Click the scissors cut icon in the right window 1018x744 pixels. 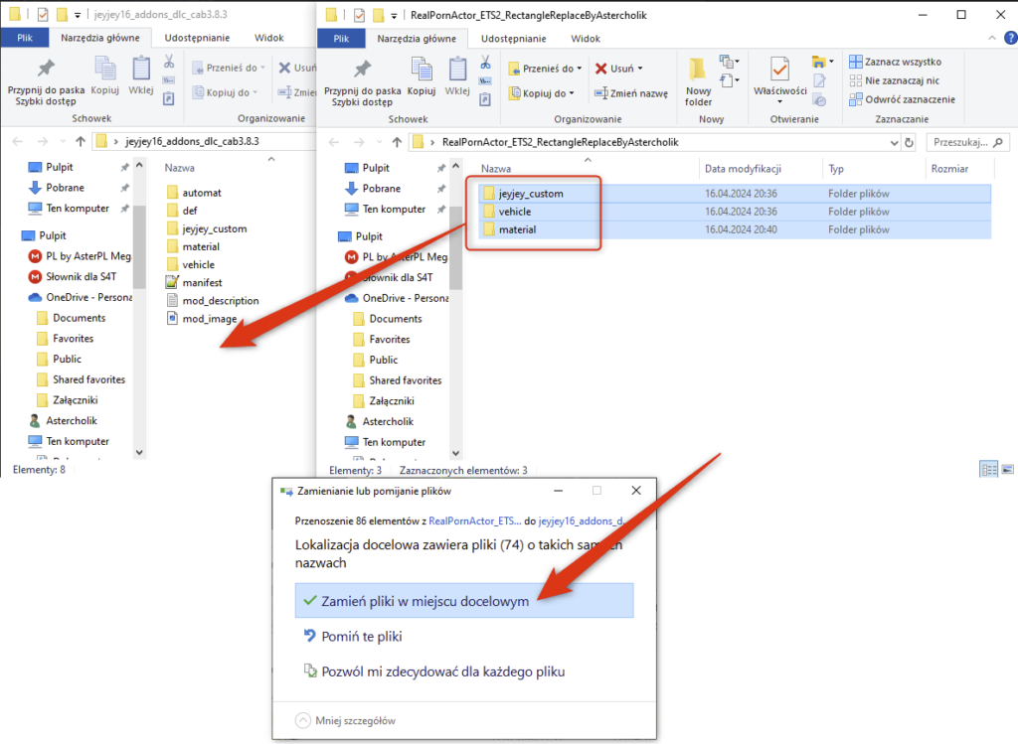pos(485,63)
